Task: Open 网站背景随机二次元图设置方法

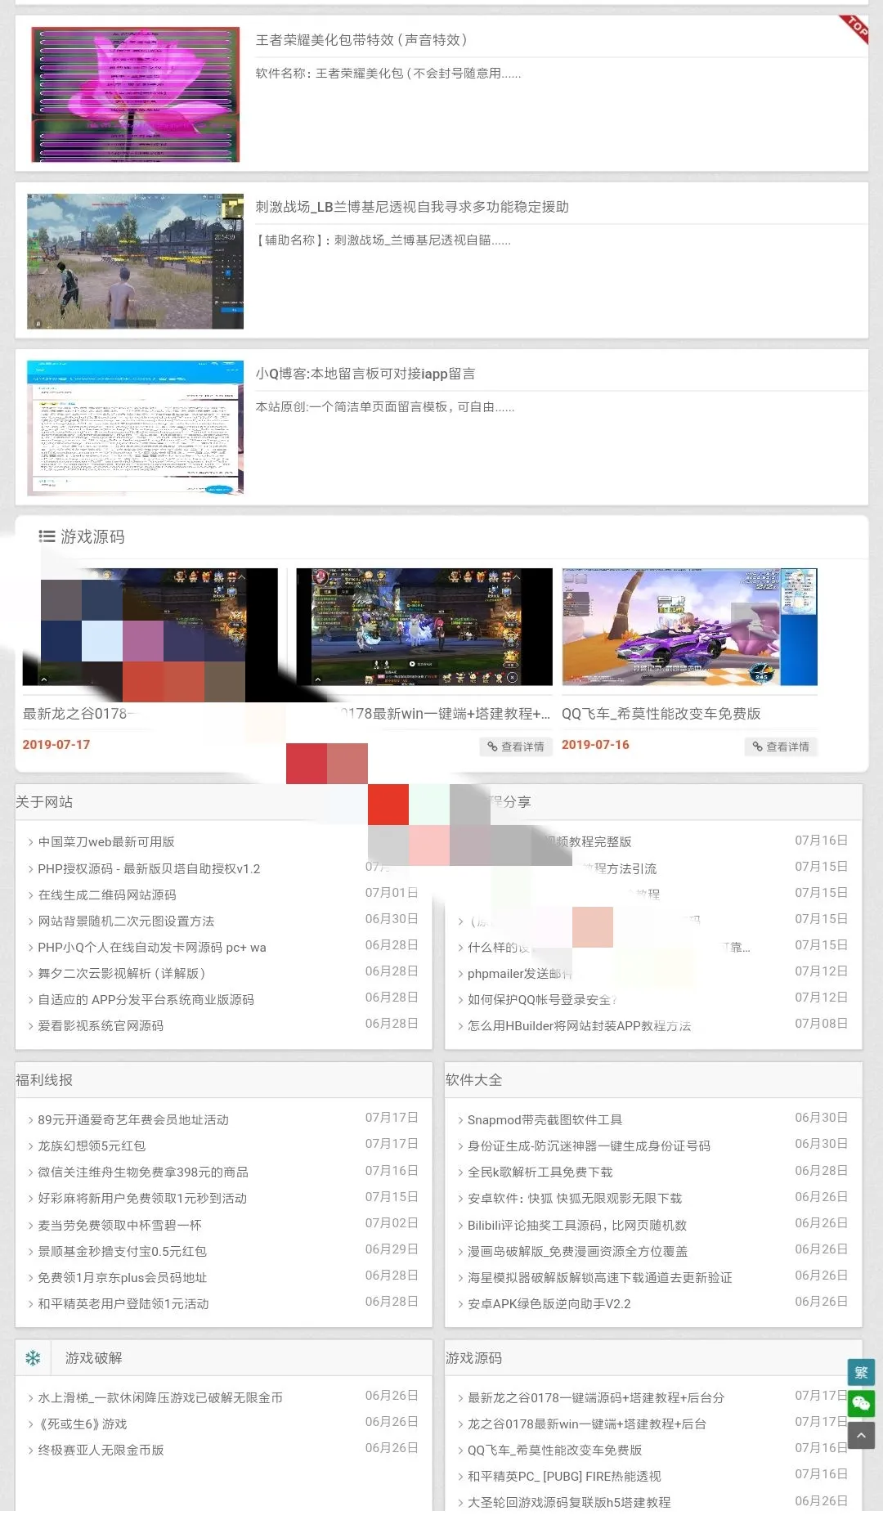Action: 126,921
